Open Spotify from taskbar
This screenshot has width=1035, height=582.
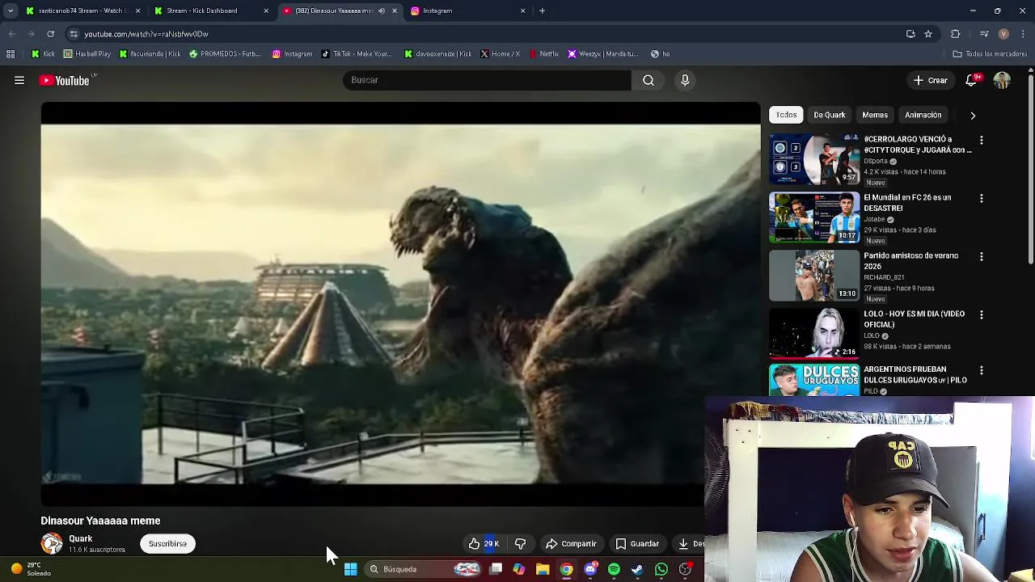click(614, 569)
